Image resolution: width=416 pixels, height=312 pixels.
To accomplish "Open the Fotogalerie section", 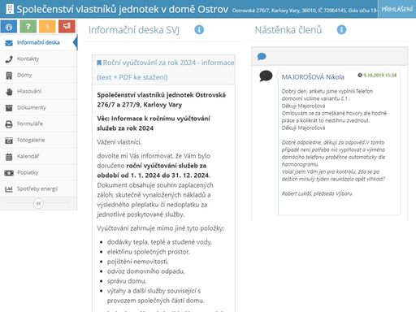I will tap(38, 140).
